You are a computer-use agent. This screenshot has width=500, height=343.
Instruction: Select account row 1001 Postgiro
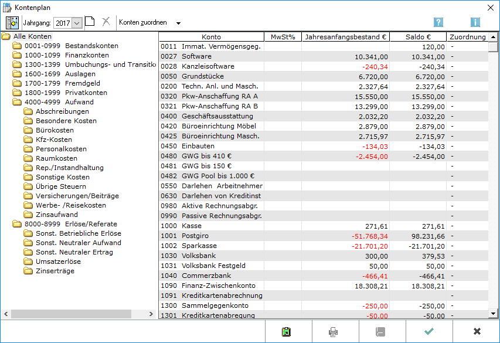pyautogui.click(x=324, y=236)
